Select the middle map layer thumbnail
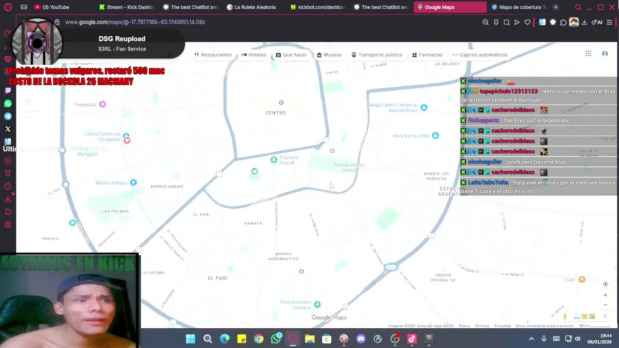The height and width of the screenshot is (348, 619). click(x=585, y=317)
